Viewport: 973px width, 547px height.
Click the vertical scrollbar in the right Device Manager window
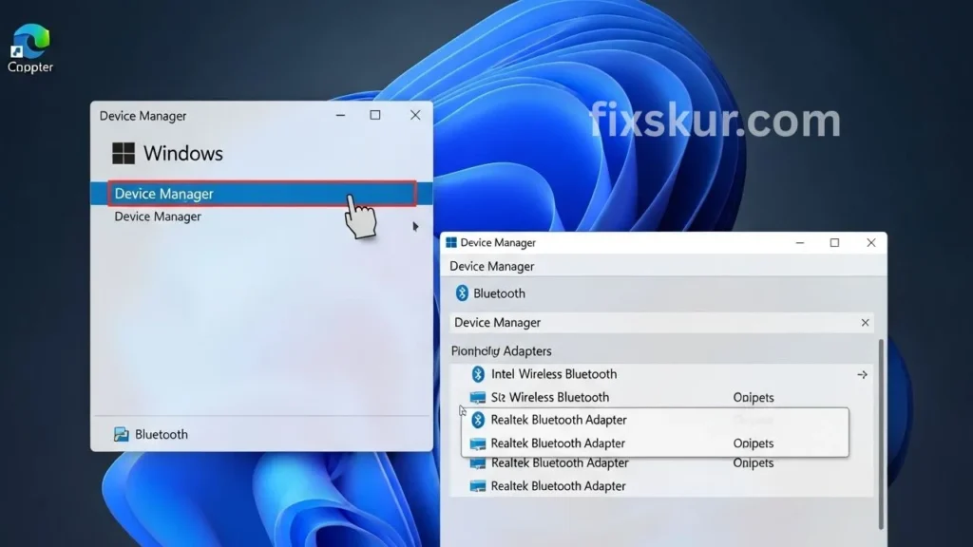pos(881,434)
